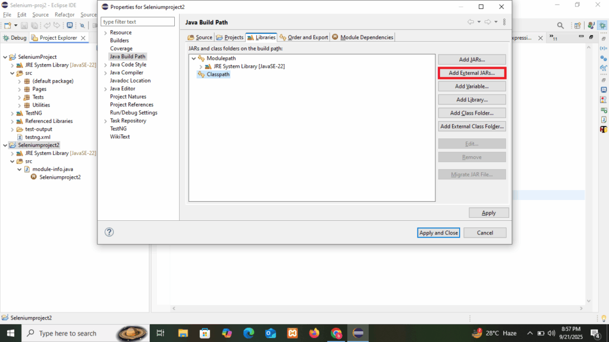Expand the Java Code Style category
The width and height of the screenshot is (609, 342).
[105, 65]
